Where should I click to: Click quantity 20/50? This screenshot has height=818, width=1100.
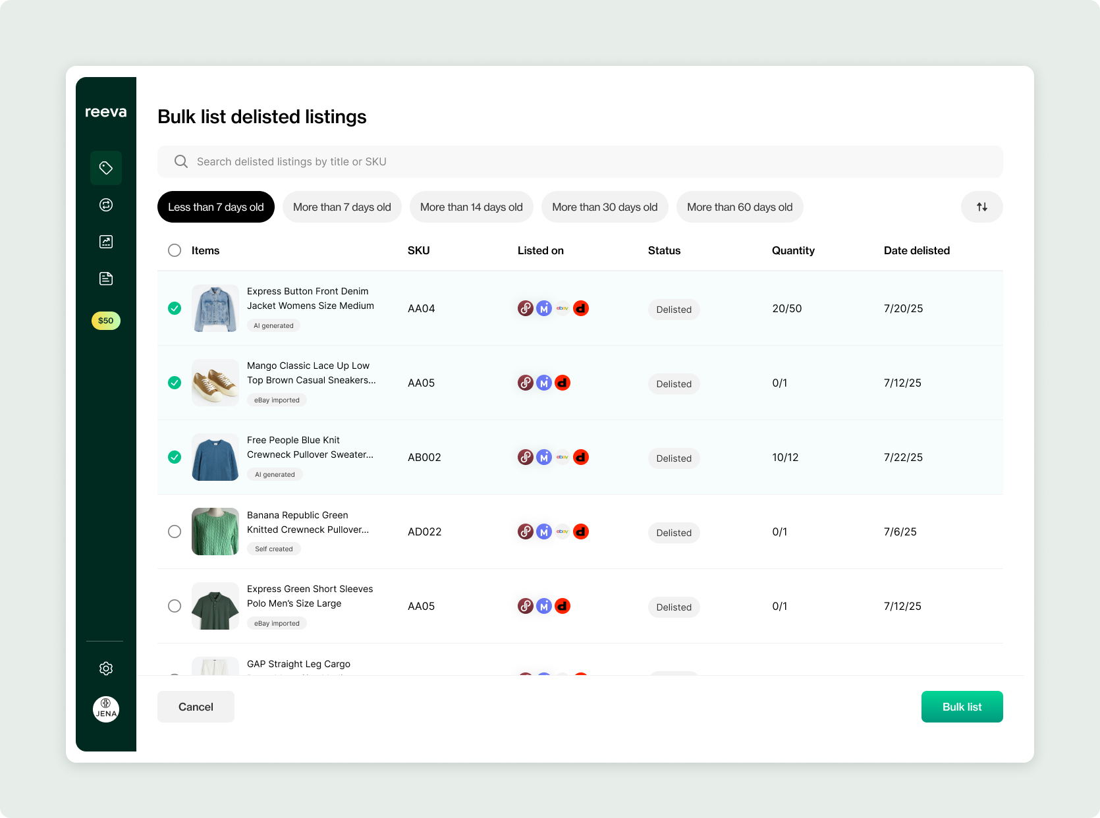click(x=787, y=308)
